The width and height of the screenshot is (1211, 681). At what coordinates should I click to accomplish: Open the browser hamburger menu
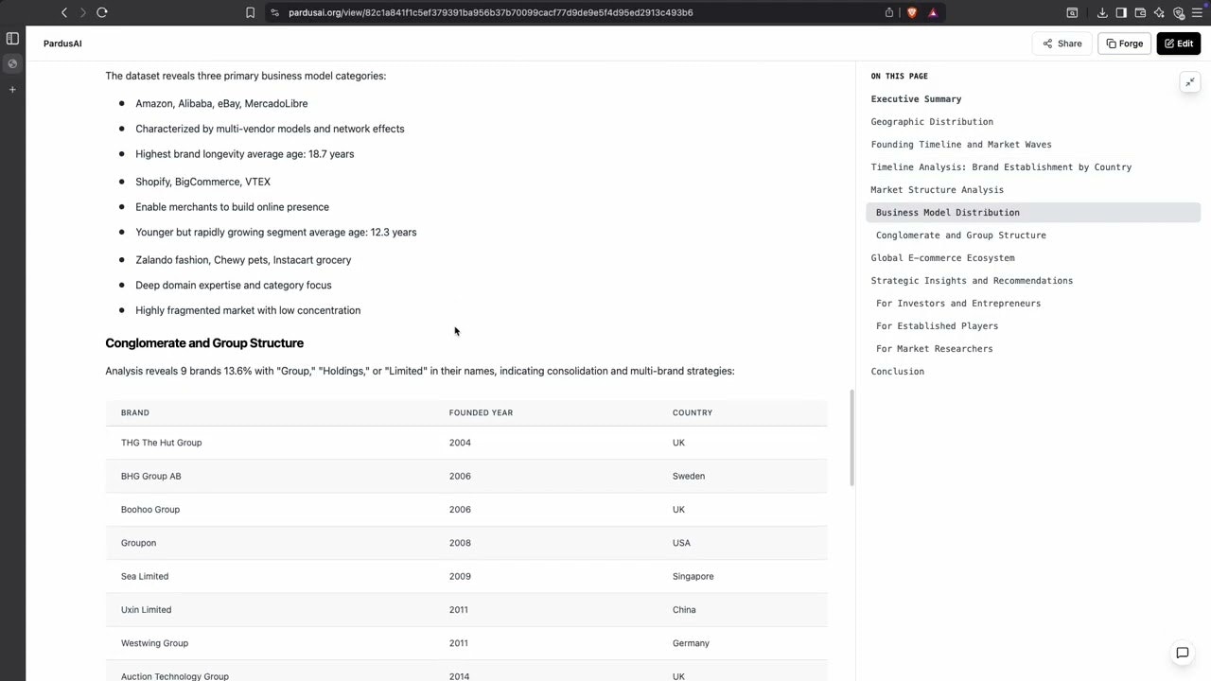1197,12
